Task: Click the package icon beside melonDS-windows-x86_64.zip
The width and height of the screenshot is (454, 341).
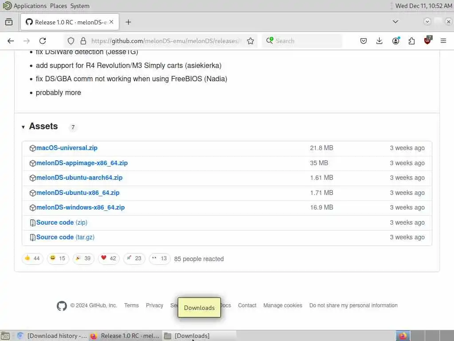Action: [x=33, y=208]
